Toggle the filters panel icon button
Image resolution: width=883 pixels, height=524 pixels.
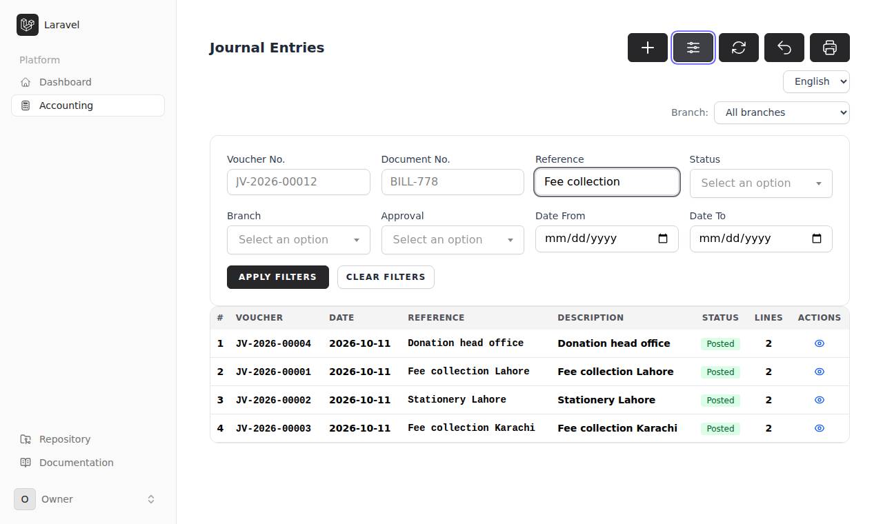coord(693,48)
